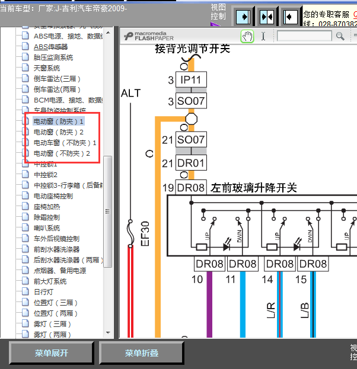
Task: Open the 前刮水器洗涤器 entry
Action: point(56,249)
